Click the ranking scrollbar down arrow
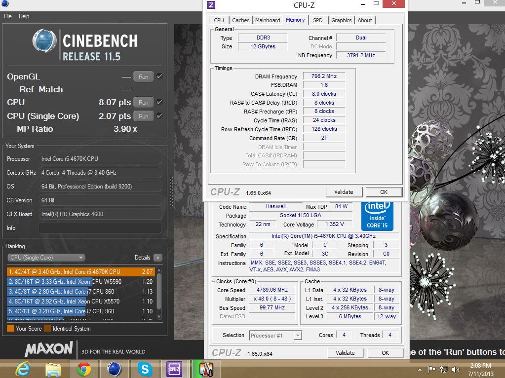The height and width of the screenshot is (378, 505). 159,317
